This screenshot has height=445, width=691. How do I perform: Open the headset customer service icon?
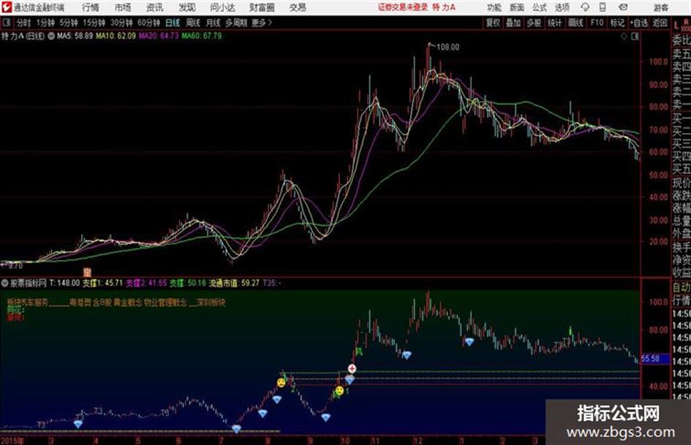585,7
